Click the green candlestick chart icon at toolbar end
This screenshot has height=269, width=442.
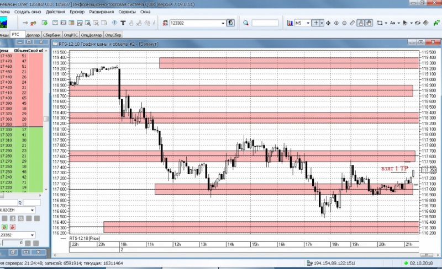[x=436, y=23]
